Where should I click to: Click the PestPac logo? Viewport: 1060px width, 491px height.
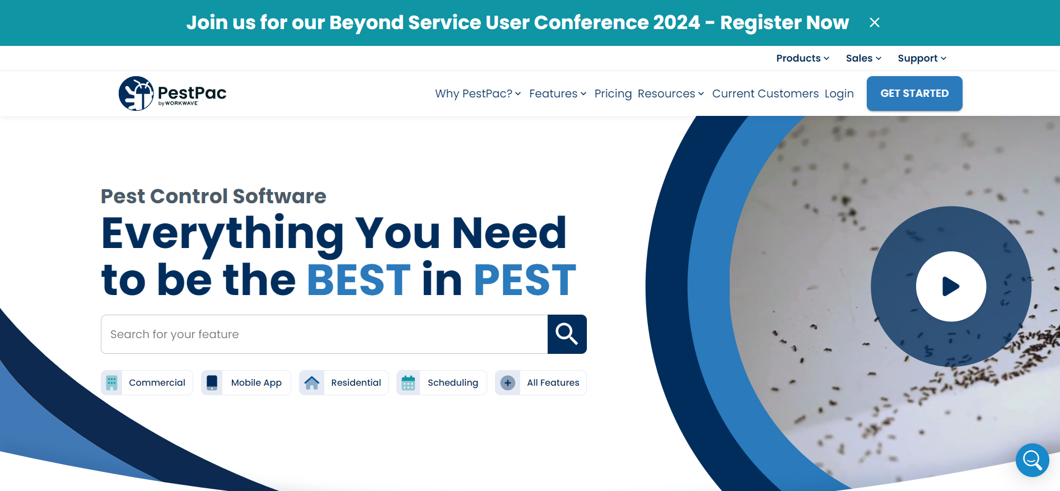(172, 93)
